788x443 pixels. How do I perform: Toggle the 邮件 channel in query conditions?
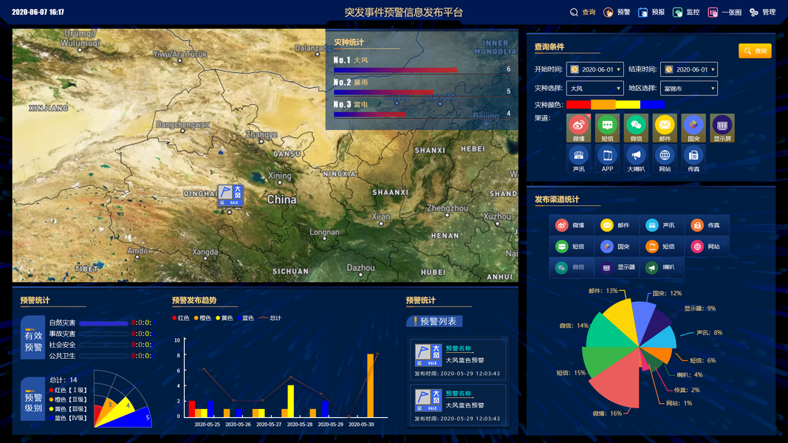[x=665, y=128]
